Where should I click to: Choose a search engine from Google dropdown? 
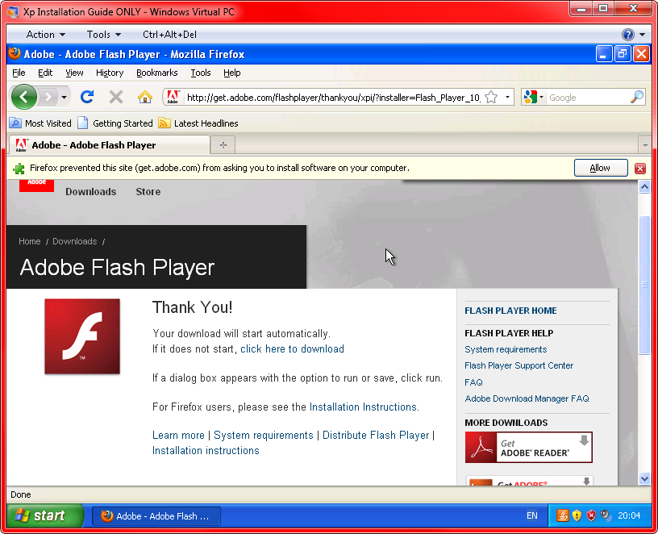(x=534, y=98)
